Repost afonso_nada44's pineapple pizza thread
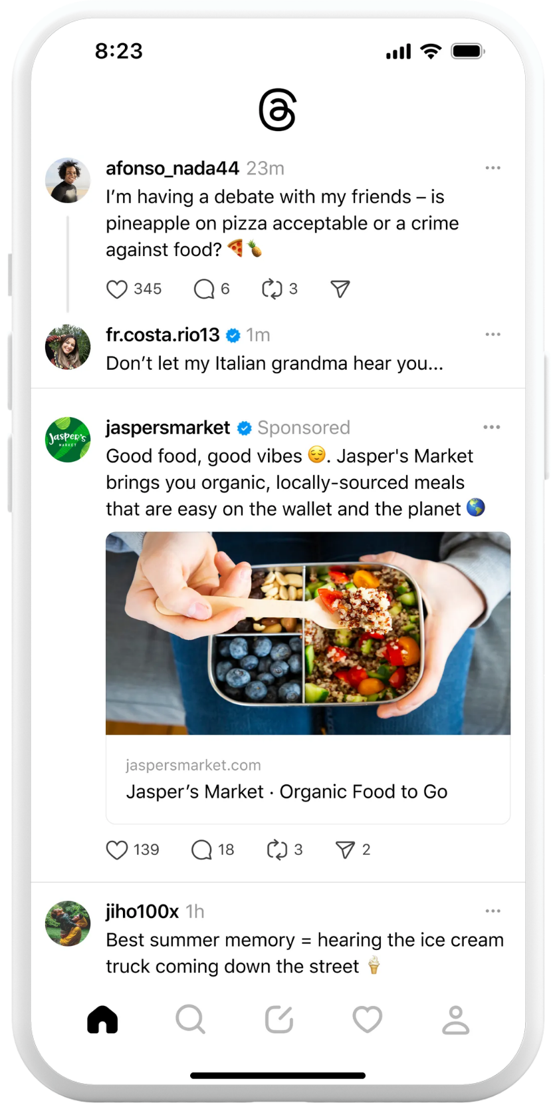557x1103 pixels. [272, 289]
